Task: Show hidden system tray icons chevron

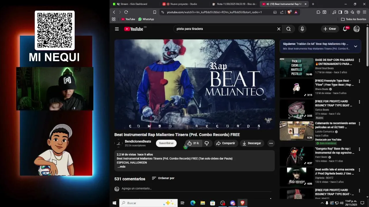Action: coord(322,203)
